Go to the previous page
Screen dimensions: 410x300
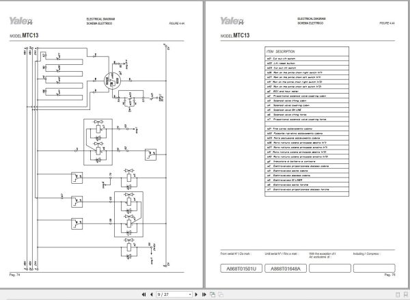pos(152,295)
